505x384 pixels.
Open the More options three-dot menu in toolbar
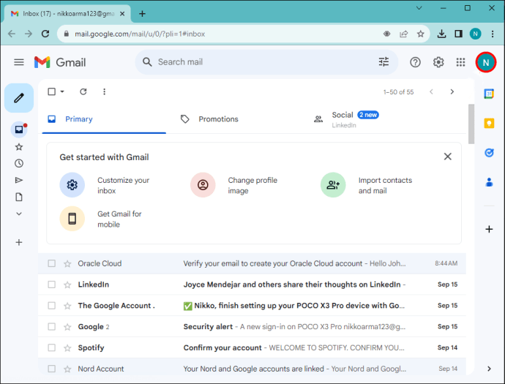pyautogui.click(x=104, y=91)
